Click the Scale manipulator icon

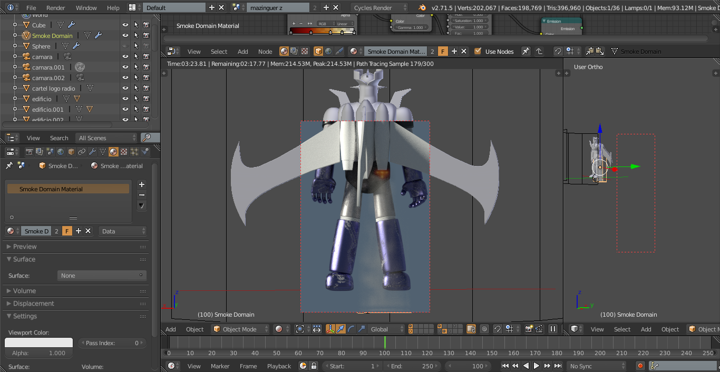[x=362, y=329]
